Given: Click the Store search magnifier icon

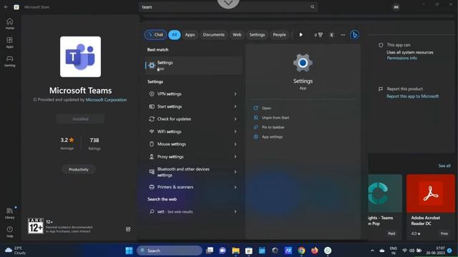Looking at the screenshot, I should [312, 6].
